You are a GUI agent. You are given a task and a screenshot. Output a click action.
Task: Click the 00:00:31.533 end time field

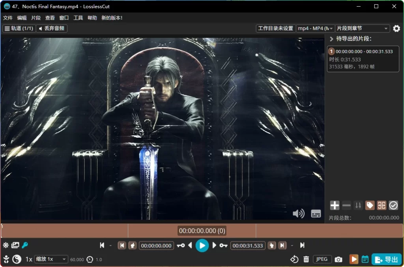click(x=247, y=245)
